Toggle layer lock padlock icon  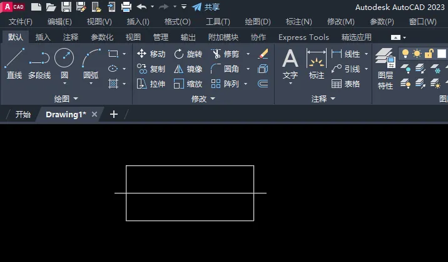pos(429,54)
